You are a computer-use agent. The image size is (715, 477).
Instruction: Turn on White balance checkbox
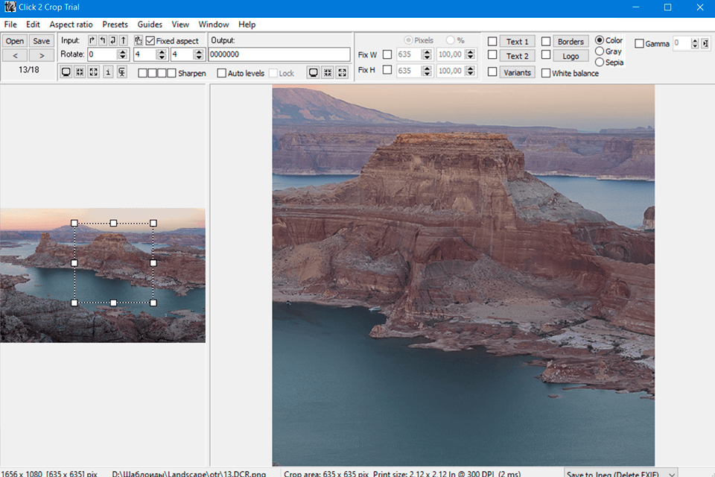[546, 73]
